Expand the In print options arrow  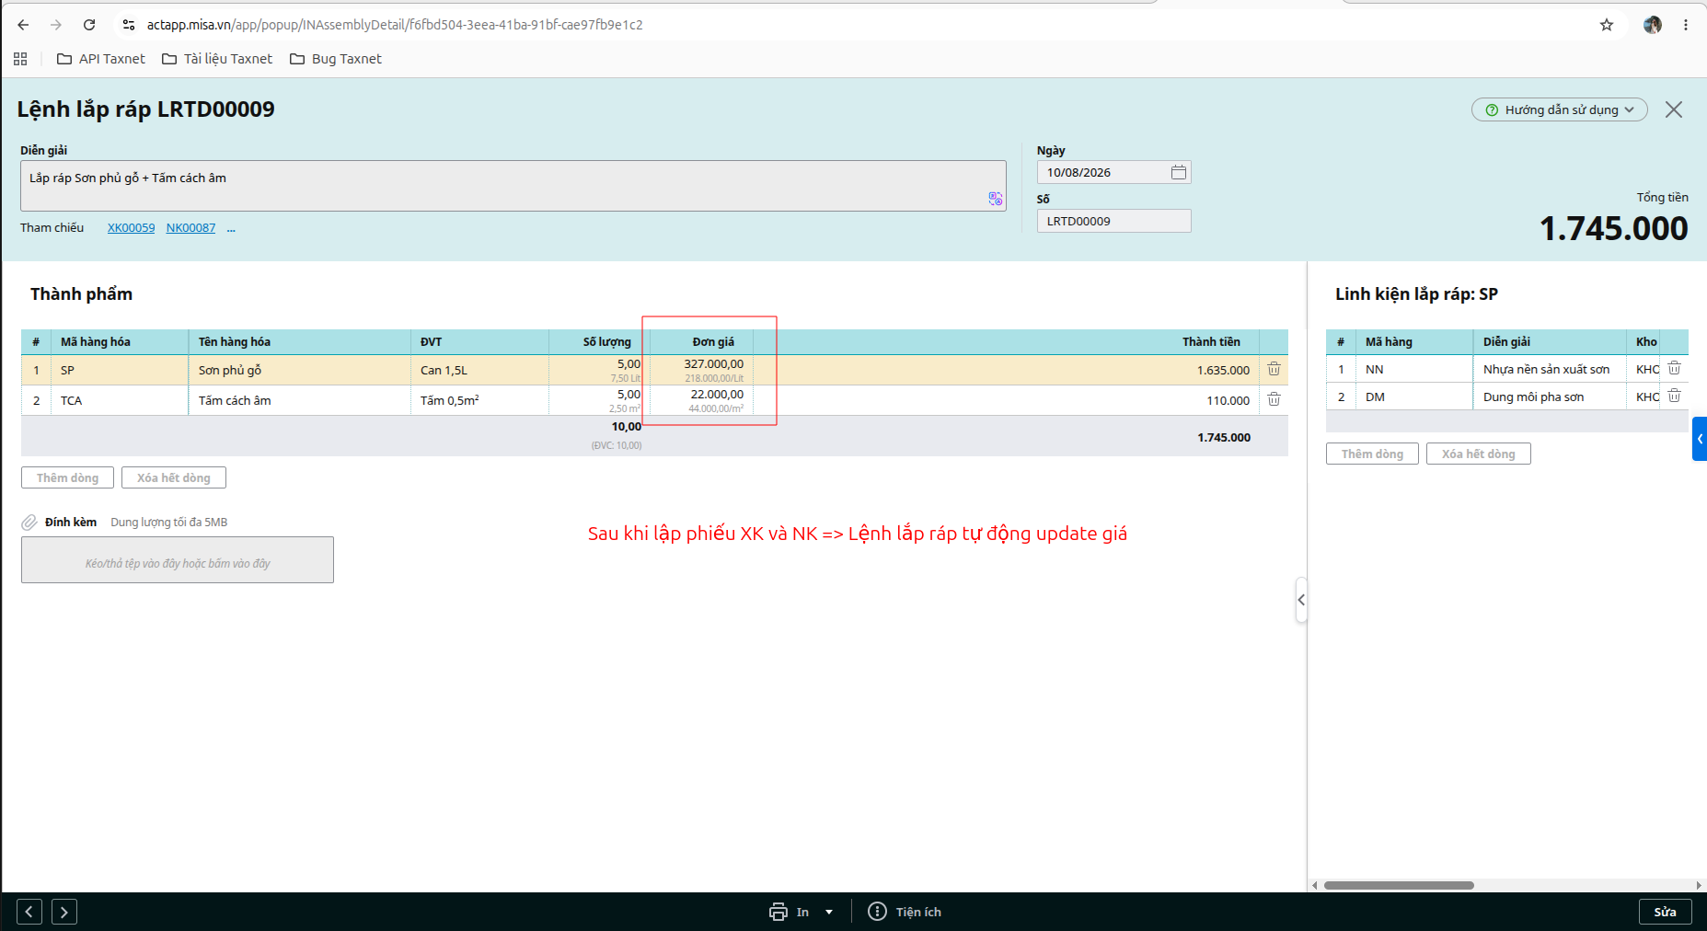tap(829, 912)
